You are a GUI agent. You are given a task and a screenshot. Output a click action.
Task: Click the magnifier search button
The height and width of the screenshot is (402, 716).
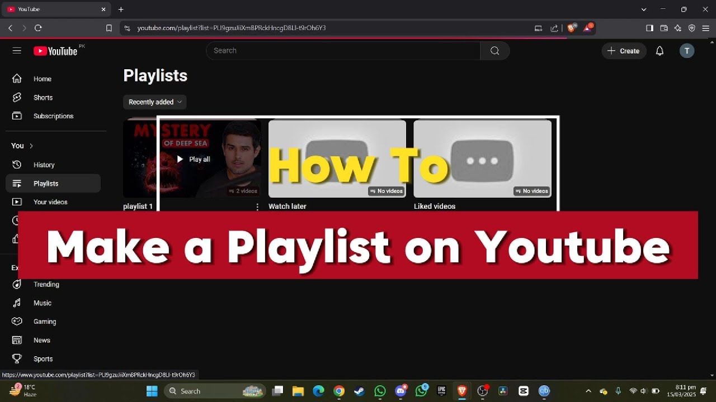click(494, 51)
